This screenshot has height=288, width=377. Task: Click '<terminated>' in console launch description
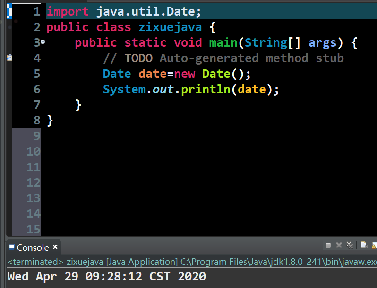[35, 262]
